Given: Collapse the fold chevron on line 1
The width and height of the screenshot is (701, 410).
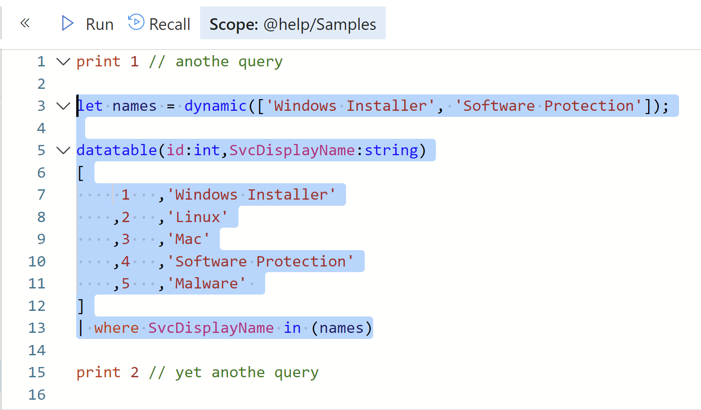Looking at the screenshot, I should click(x=63, y=61).
